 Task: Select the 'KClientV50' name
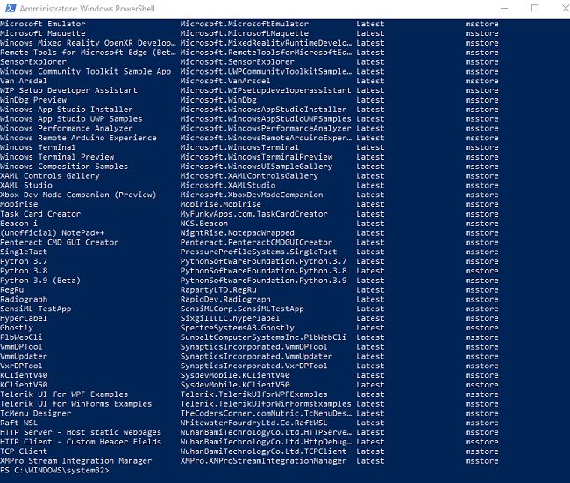point(24,385)
